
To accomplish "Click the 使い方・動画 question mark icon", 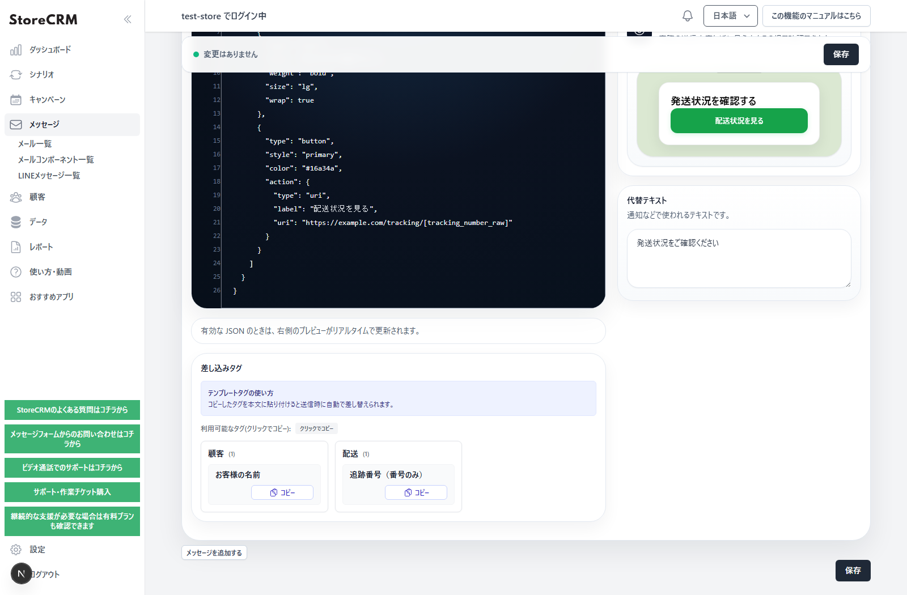I will (x=16, y=272).
